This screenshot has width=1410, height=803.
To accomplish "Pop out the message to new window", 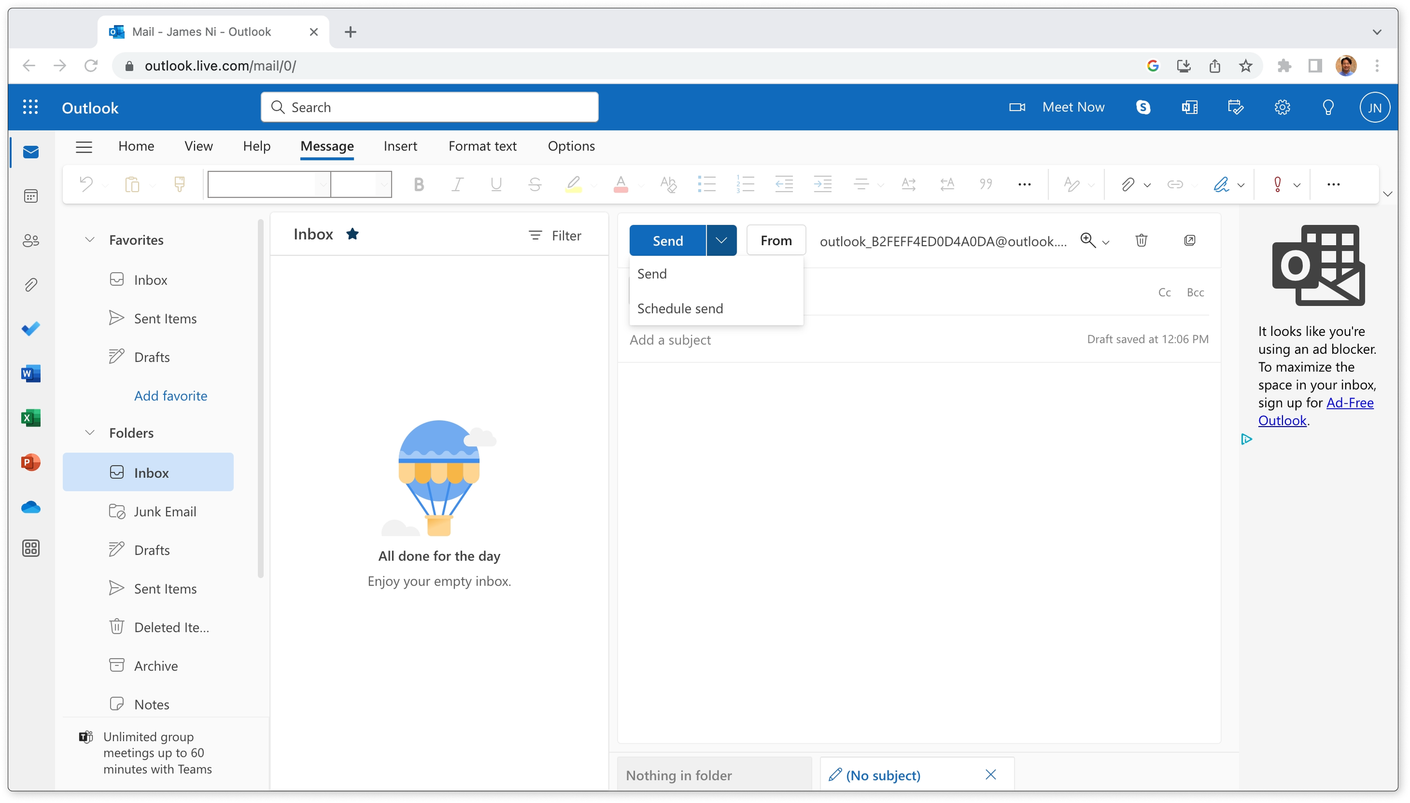I will point(1189,241).
